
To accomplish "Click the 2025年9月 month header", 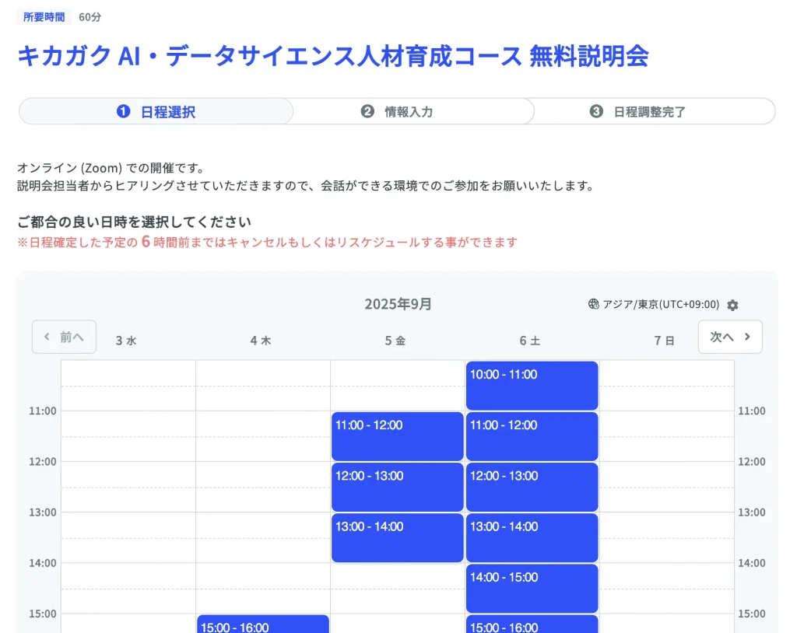I will 398,304.
